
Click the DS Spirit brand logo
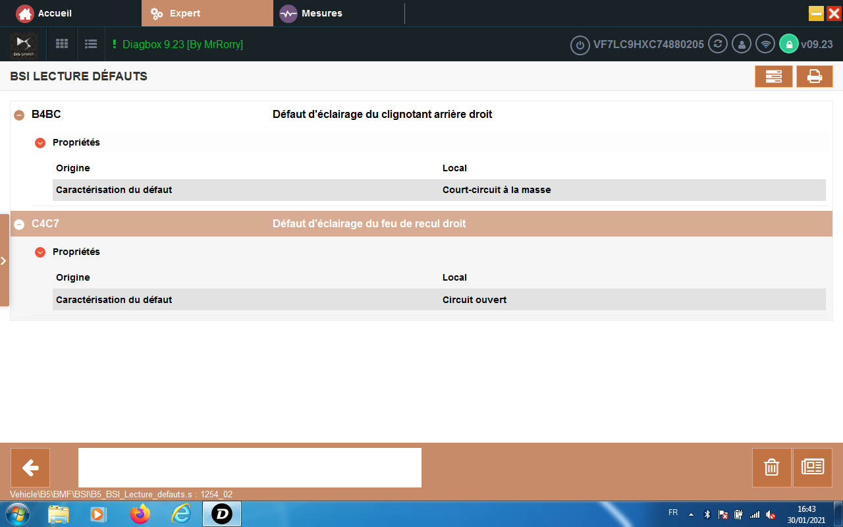pyautogui.click(x=24, y=44)
